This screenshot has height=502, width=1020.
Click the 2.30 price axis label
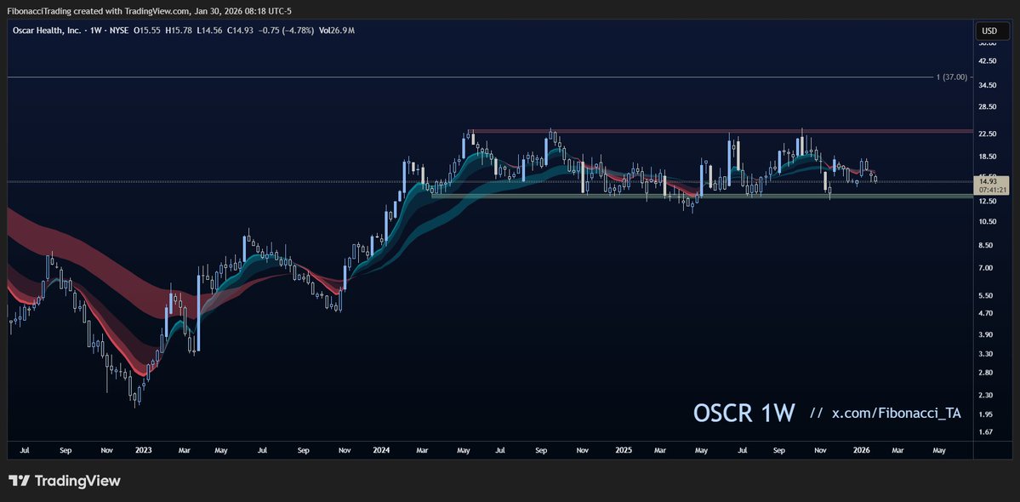(987, 395)
